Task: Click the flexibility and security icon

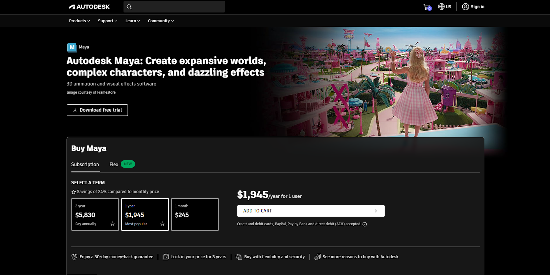Action: pos(239,257)
